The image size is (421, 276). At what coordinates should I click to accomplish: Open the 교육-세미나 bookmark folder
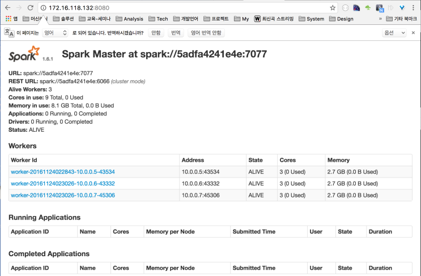pyautogui.click(x=95, y=19)
